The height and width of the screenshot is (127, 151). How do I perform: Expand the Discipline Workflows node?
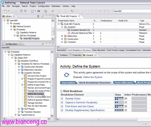15,61
